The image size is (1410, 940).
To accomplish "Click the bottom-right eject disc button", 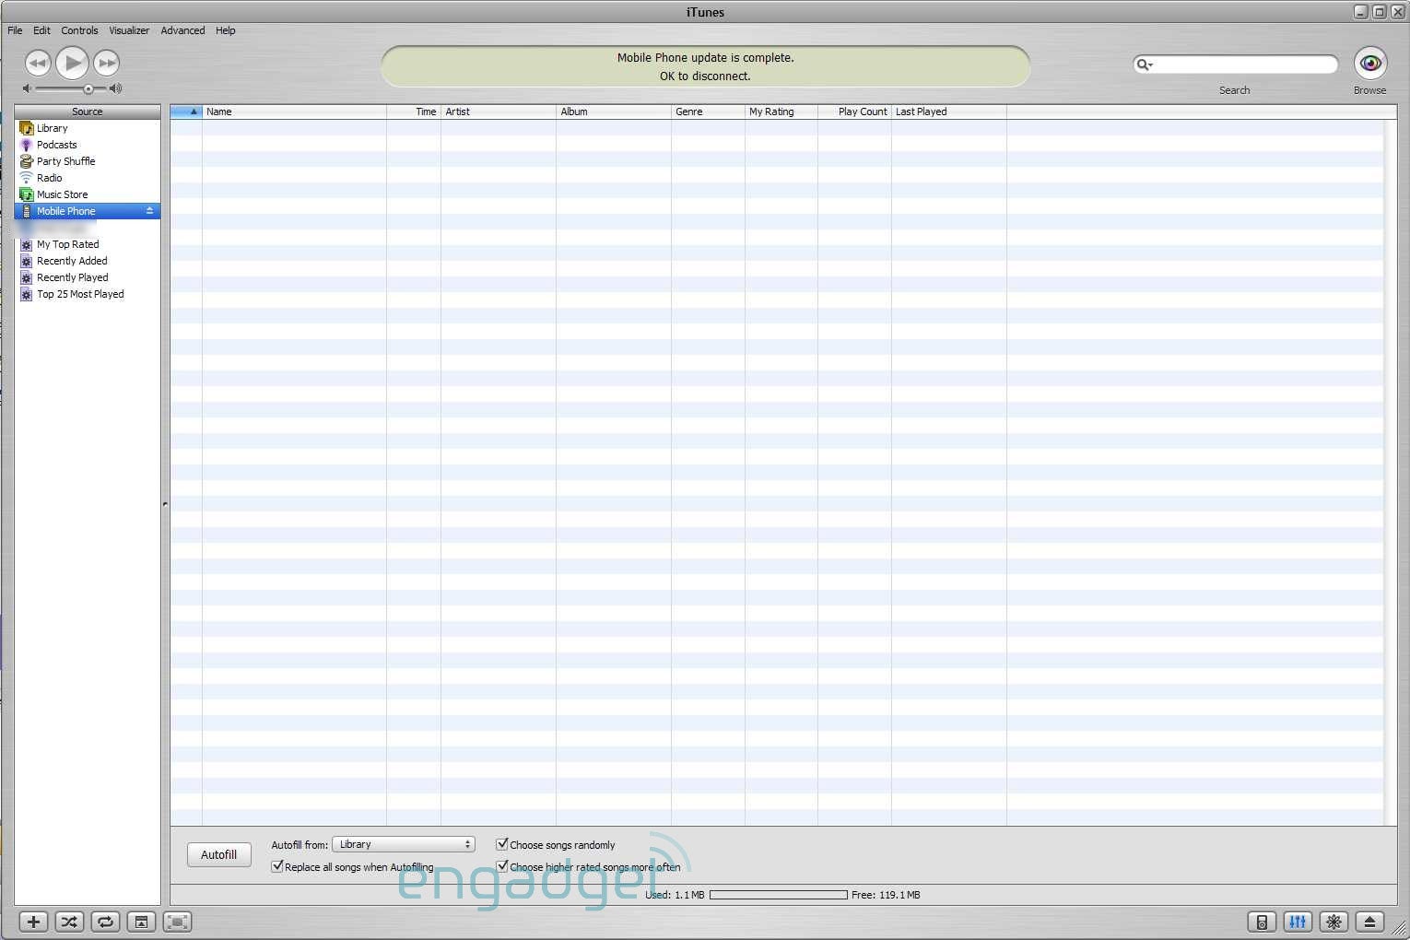I will point(1369,922).
